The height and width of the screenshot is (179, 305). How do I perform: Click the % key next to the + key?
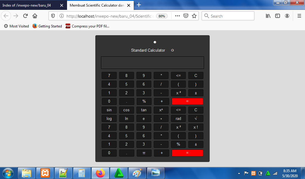pyautogui.click(x=144, y=101)
